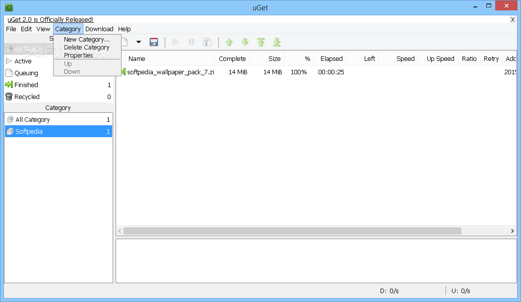Screen dimensions: 521x302
Task: Click the scrollbar left arrow
Action: tap(120, 231)
